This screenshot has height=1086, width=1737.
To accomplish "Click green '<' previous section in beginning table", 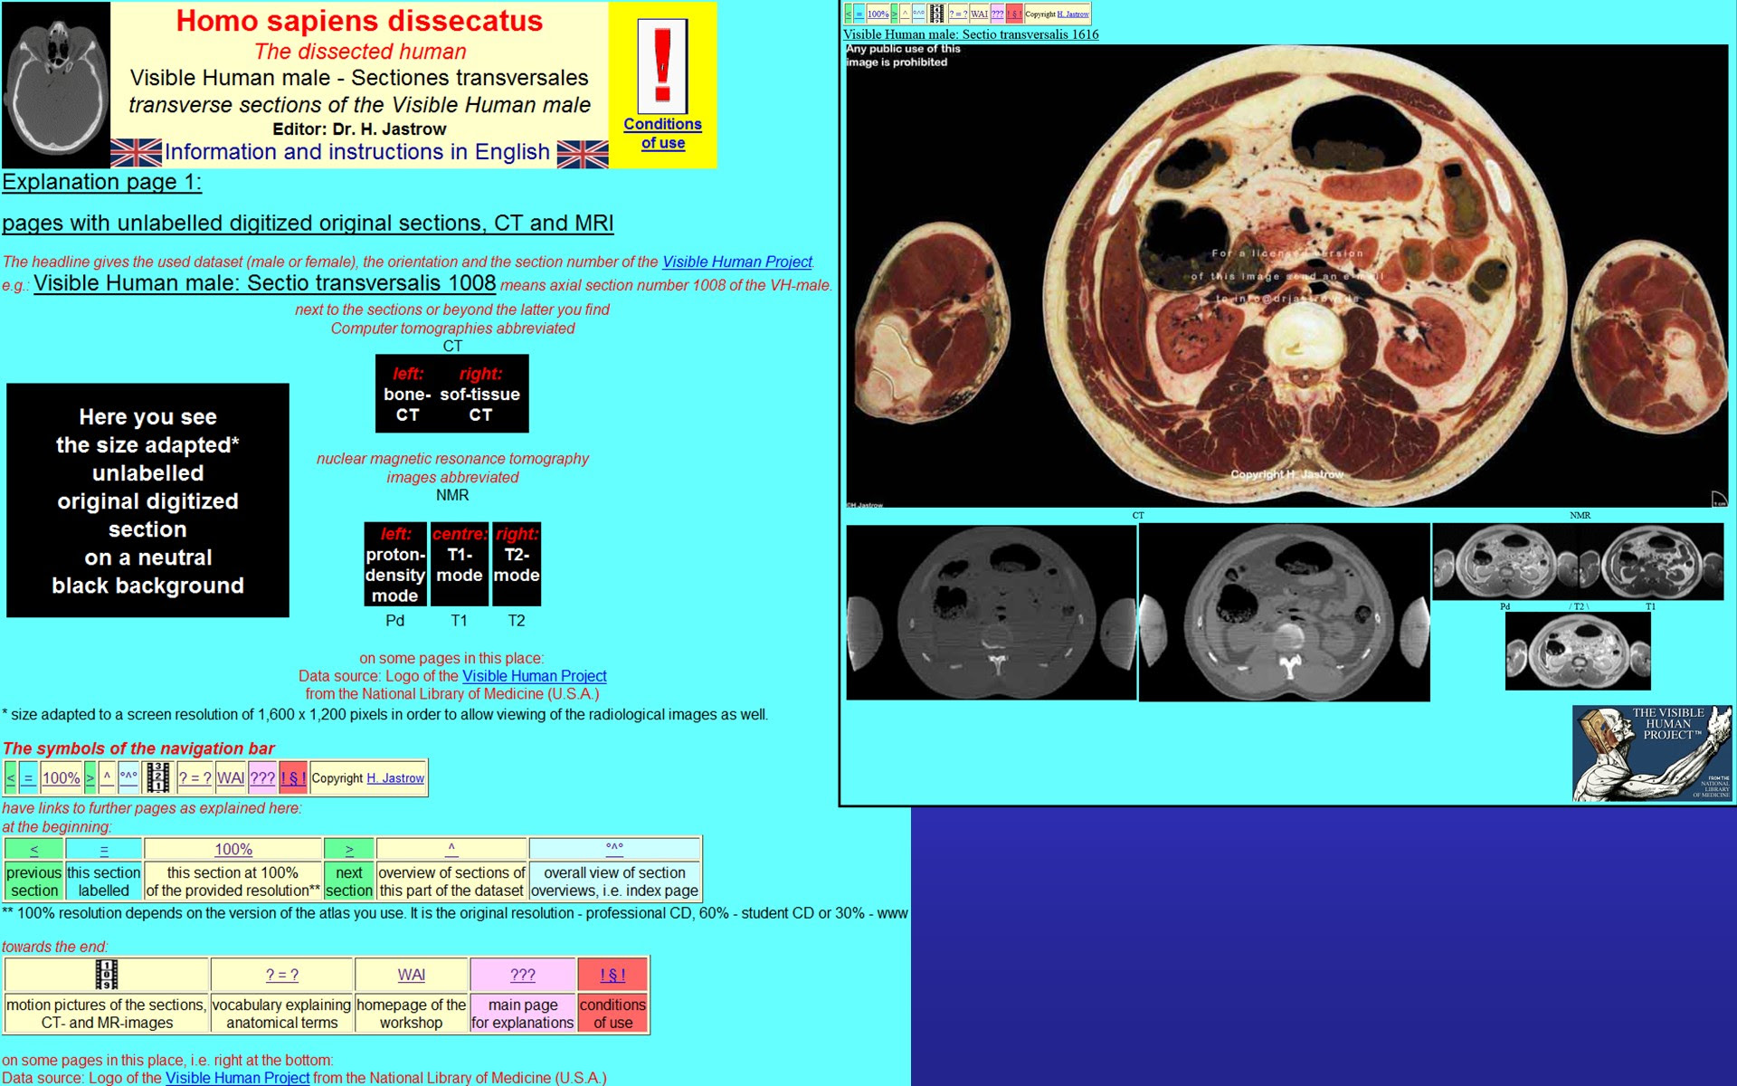I will [x=33, y=849].
